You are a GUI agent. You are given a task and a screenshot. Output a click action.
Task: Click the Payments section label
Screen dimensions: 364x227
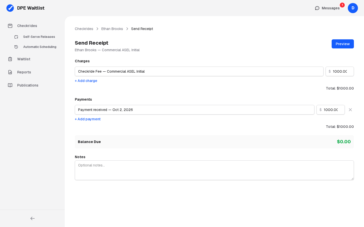[x=83, y=99]
